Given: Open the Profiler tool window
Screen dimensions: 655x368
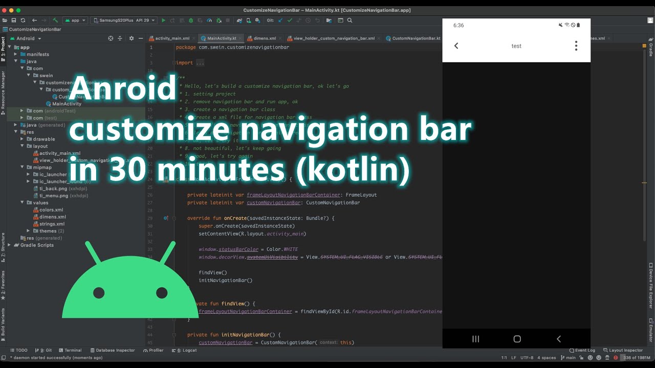Looking at the screenshot, I should pyautogui.click(x=154, y=350).
